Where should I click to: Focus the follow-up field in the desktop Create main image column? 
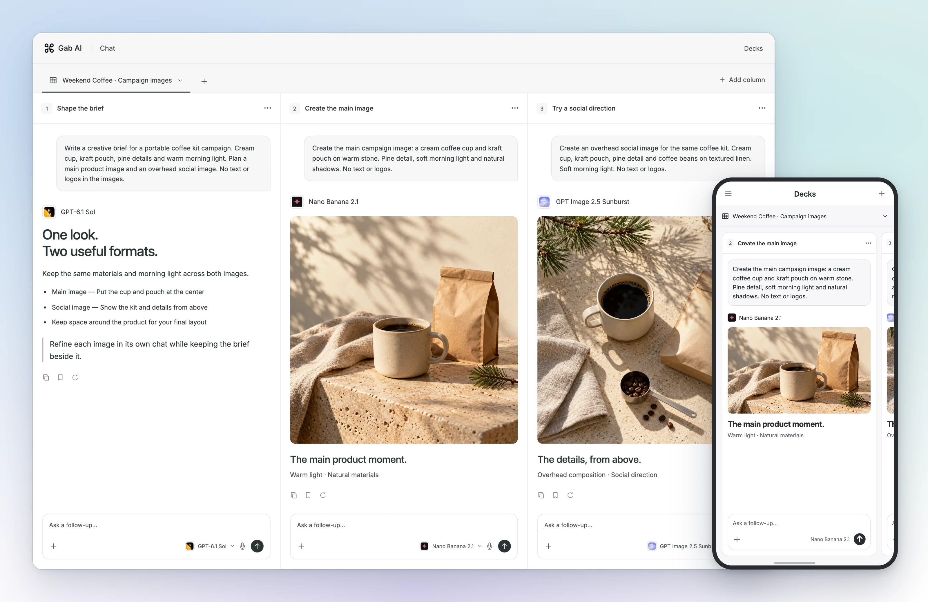[404, 525]
